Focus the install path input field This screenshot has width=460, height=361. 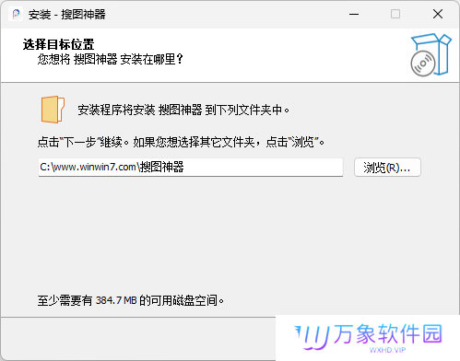coord(191,168)
